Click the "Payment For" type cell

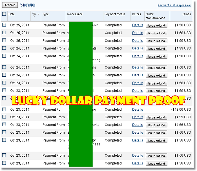(52, 110)
